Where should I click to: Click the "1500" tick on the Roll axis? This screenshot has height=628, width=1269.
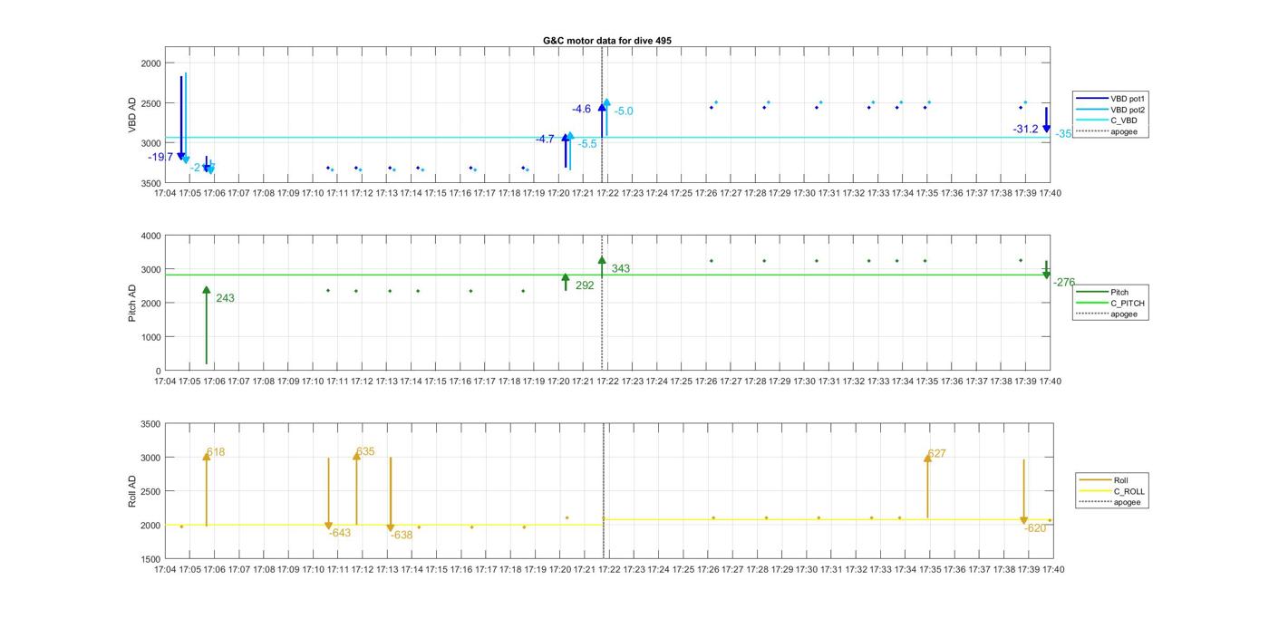150,559
